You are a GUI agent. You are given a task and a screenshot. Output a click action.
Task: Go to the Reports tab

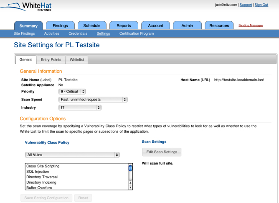pos(124,26)
